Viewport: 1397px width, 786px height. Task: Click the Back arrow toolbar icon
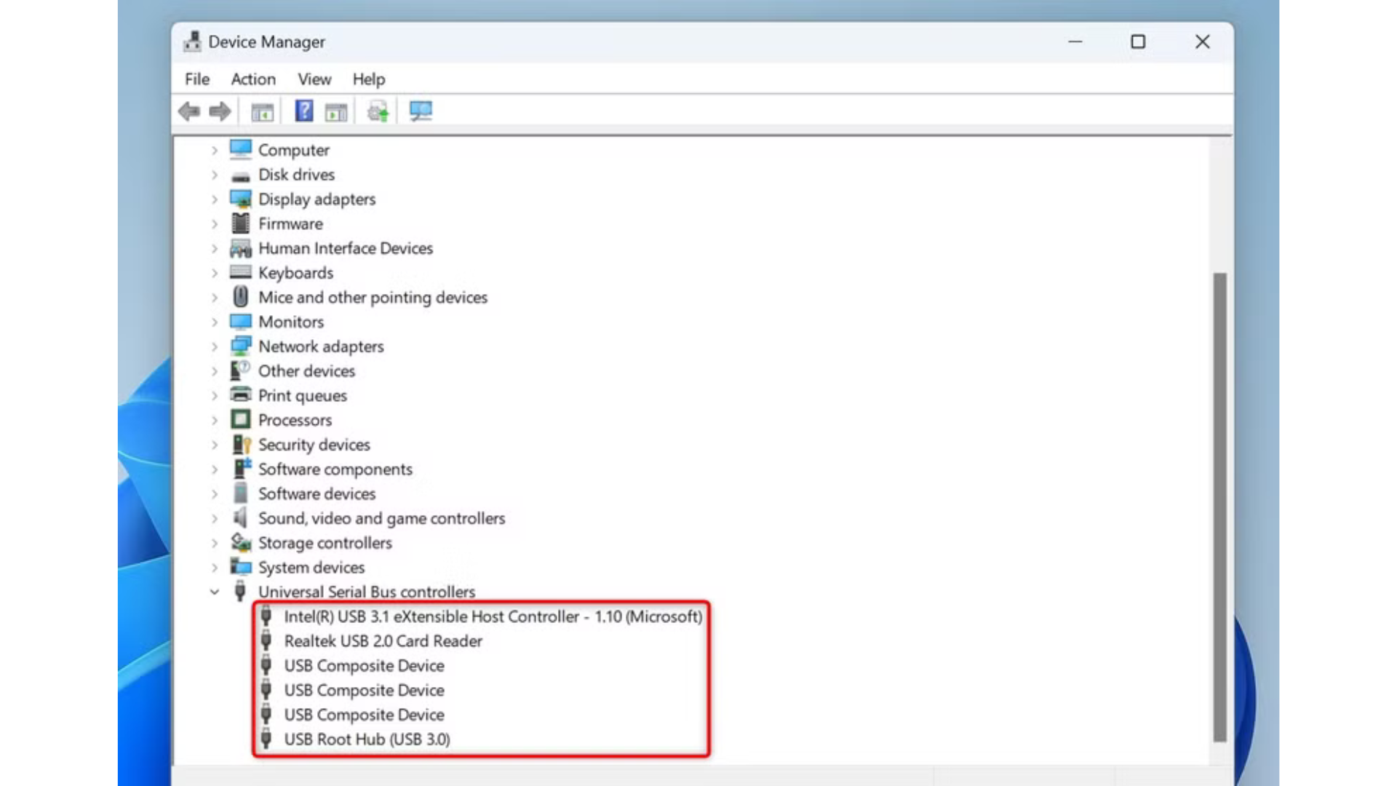coord(189,111)
